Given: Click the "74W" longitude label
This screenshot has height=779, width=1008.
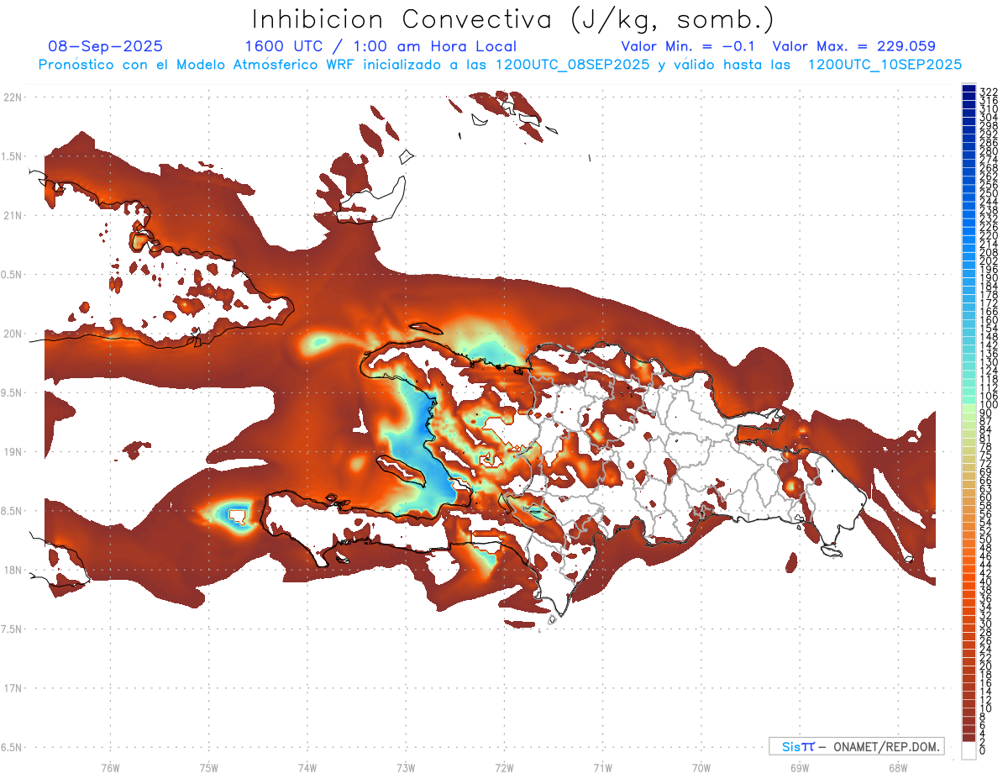Looking at the screenshot, I should [x=307, y=768].
